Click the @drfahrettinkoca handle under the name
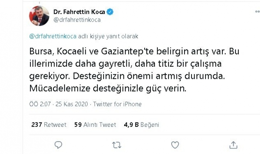This screenshot has height=154, width=260. [x=77, y=20]
